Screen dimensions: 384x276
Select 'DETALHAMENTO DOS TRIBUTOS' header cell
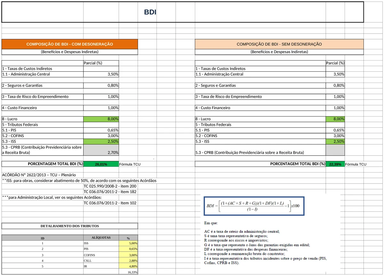(x=70, y=226)
